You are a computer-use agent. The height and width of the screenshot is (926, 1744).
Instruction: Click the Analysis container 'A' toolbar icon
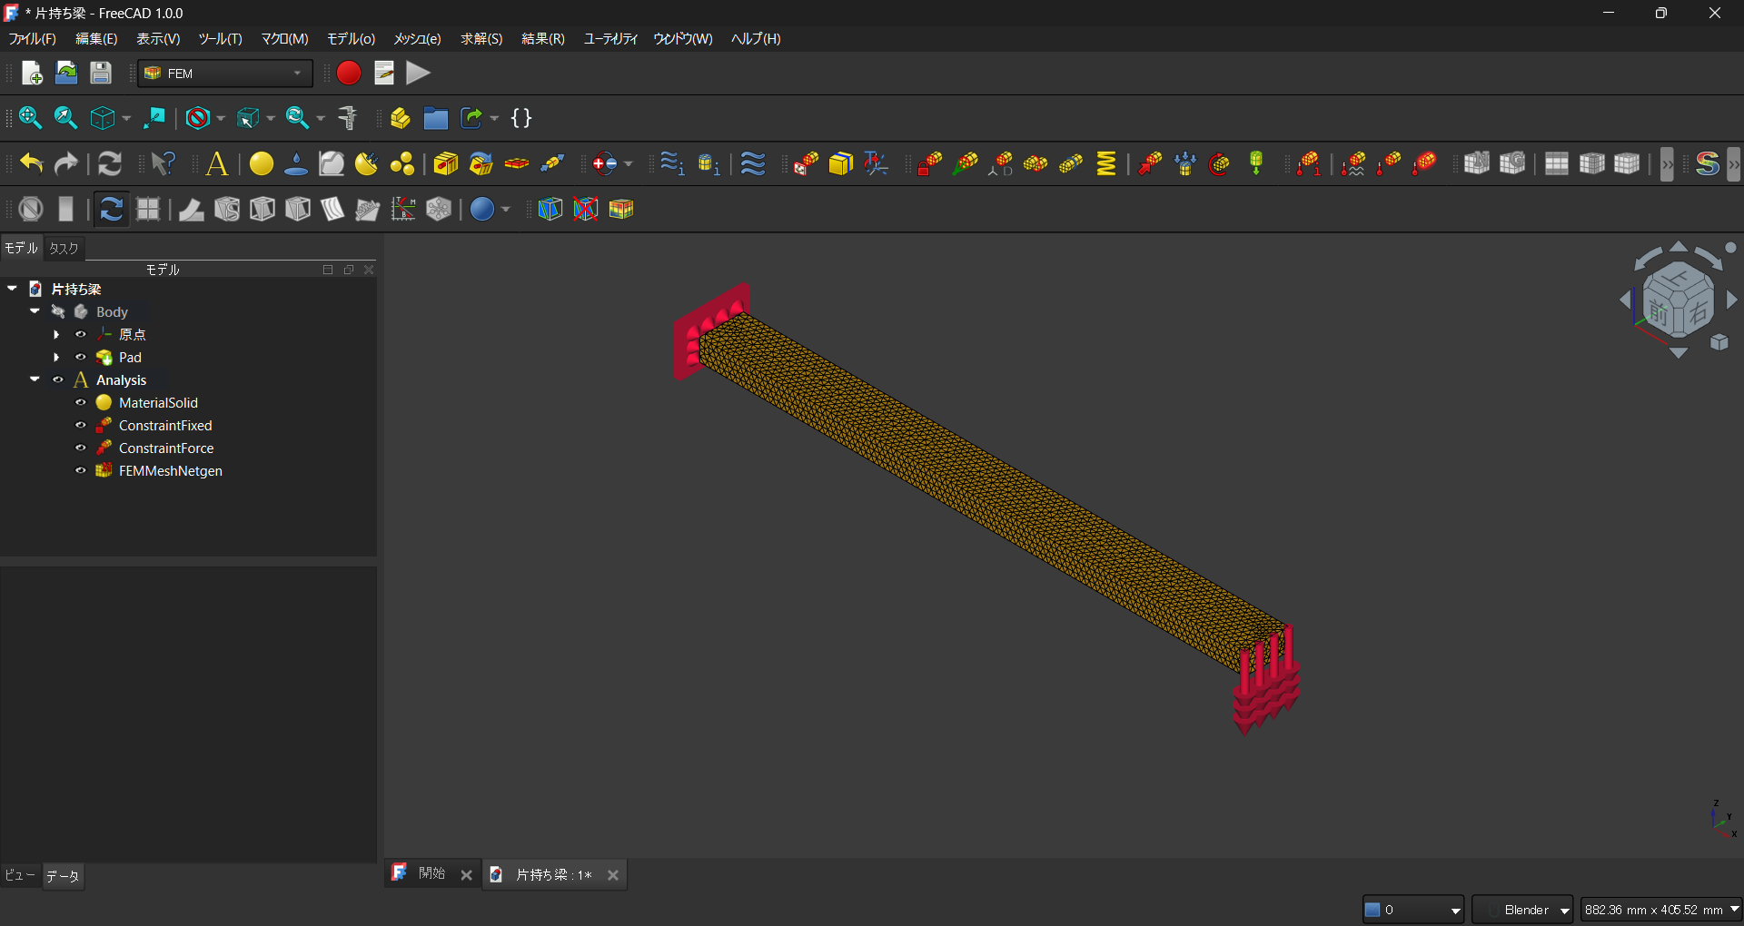point(217,163)
